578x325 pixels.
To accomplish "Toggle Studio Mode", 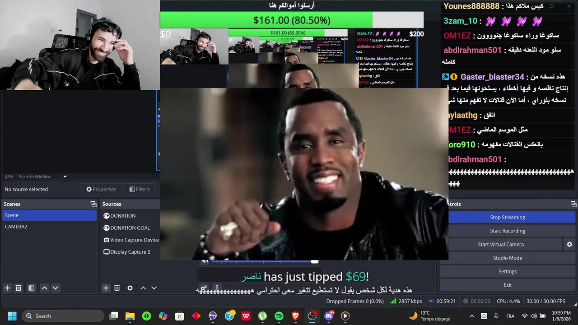I will pos(508,258).
